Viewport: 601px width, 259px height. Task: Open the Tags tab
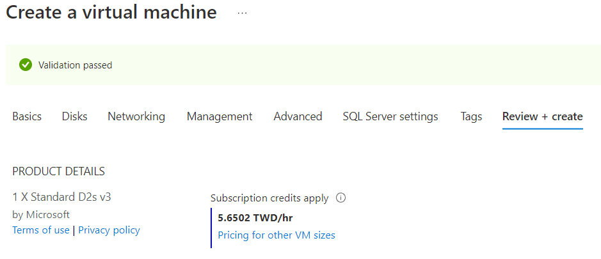coord(471,116)
